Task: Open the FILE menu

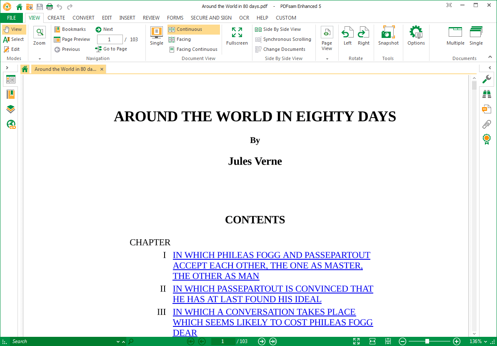Action: [12, 18]
